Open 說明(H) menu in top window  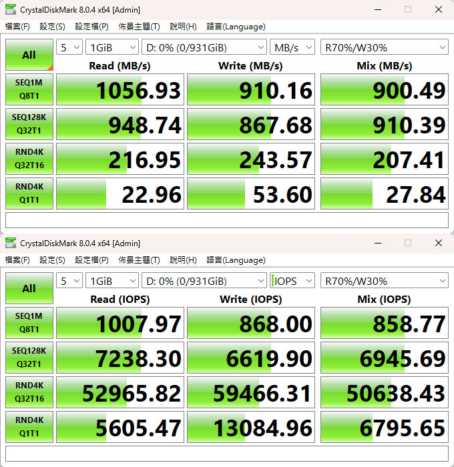[183, 27]
